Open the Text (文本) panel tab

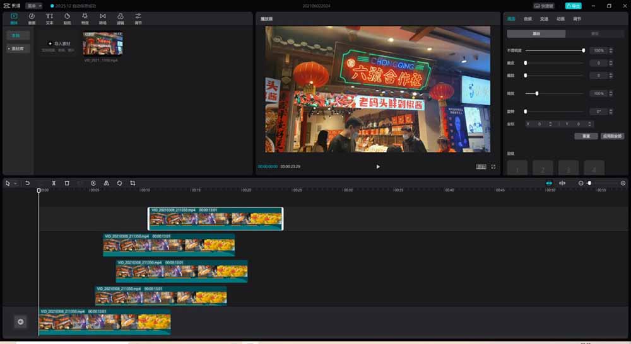tap(49, 18)
